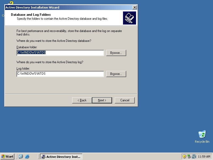Click the wizard title bar text
The image size is (213, 160).
click(x=32, y=7)
